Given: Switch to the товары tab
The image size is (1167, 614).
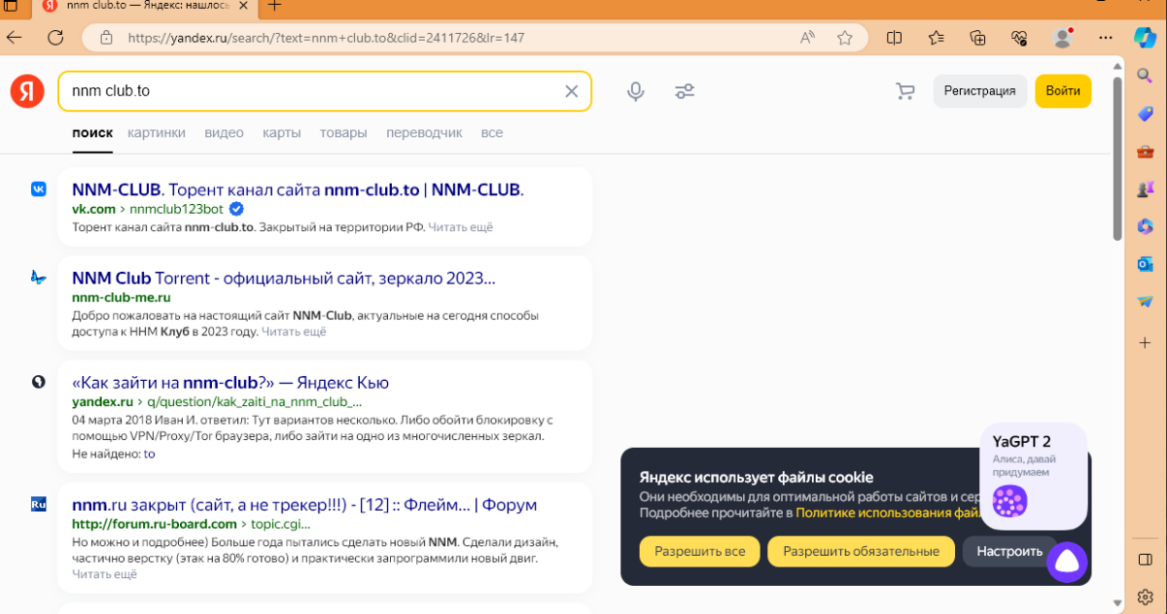Looking at the screenshot, I should coord(343,132).
